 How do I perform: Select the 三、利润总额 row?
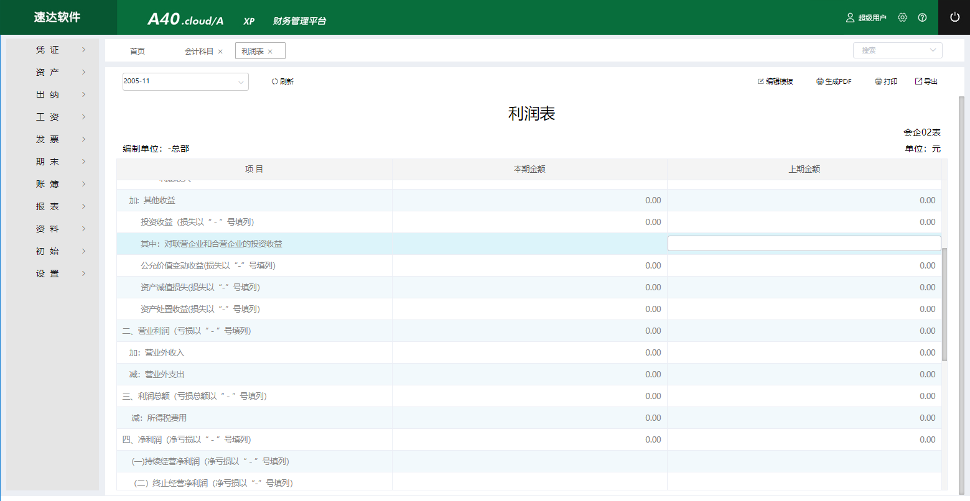coord(529,396)
